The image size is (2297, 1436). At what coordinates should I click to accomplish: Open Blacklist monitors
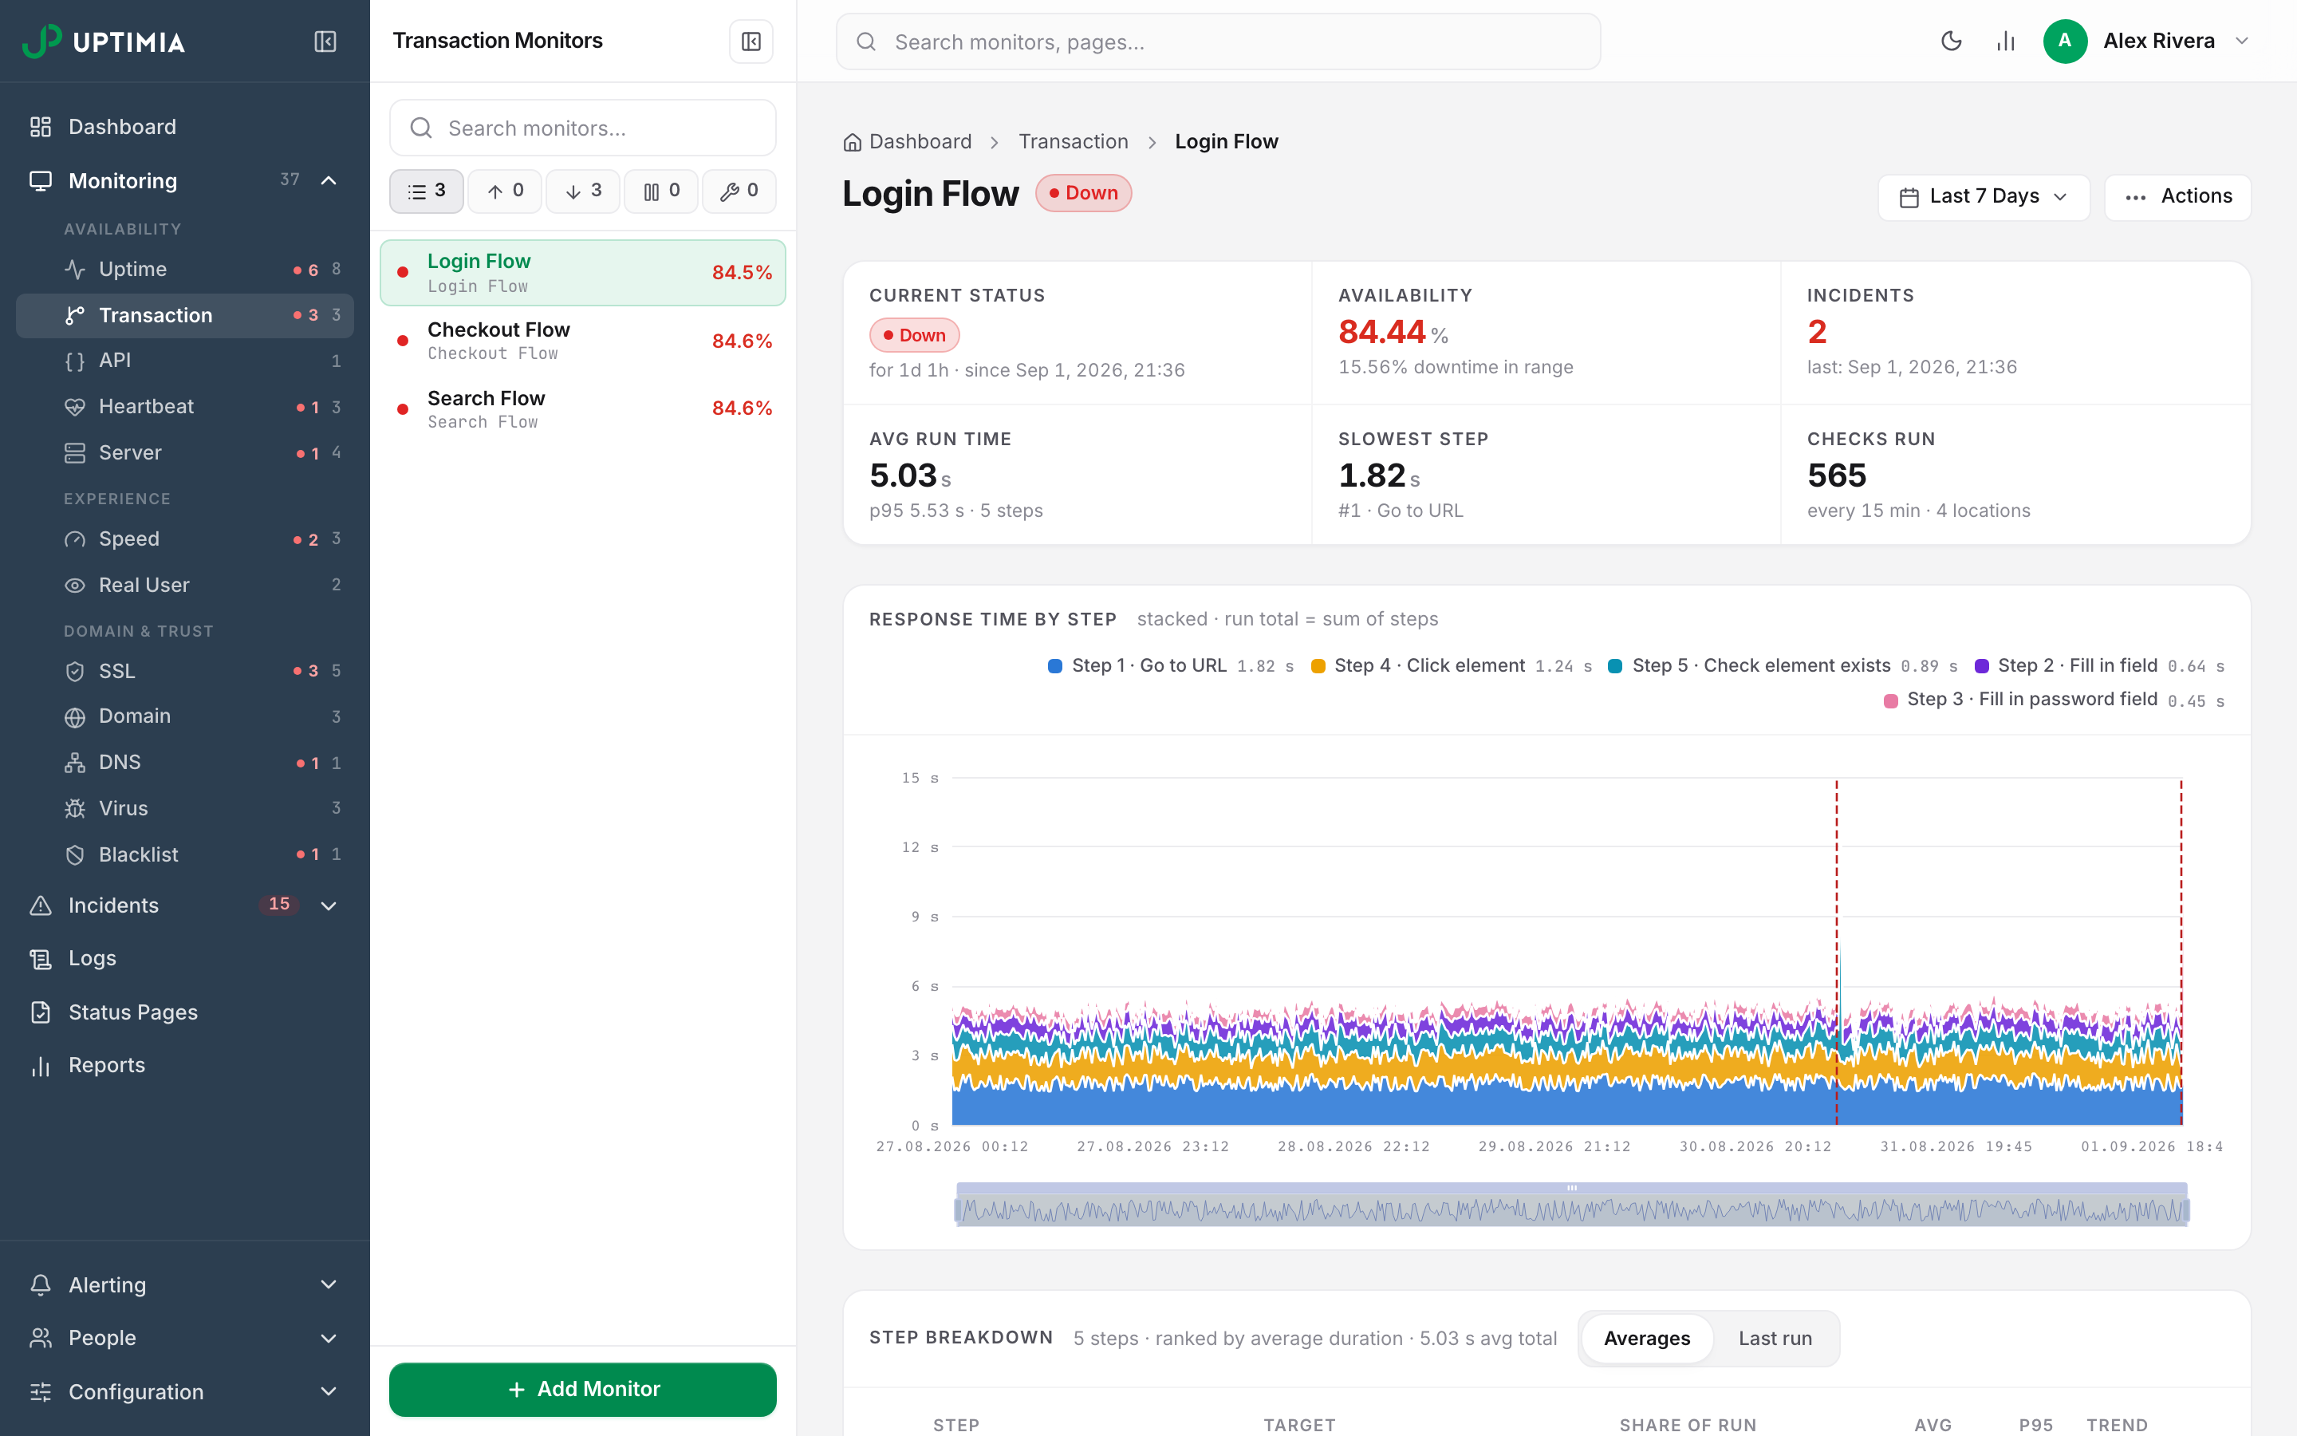tap(185, 854)
